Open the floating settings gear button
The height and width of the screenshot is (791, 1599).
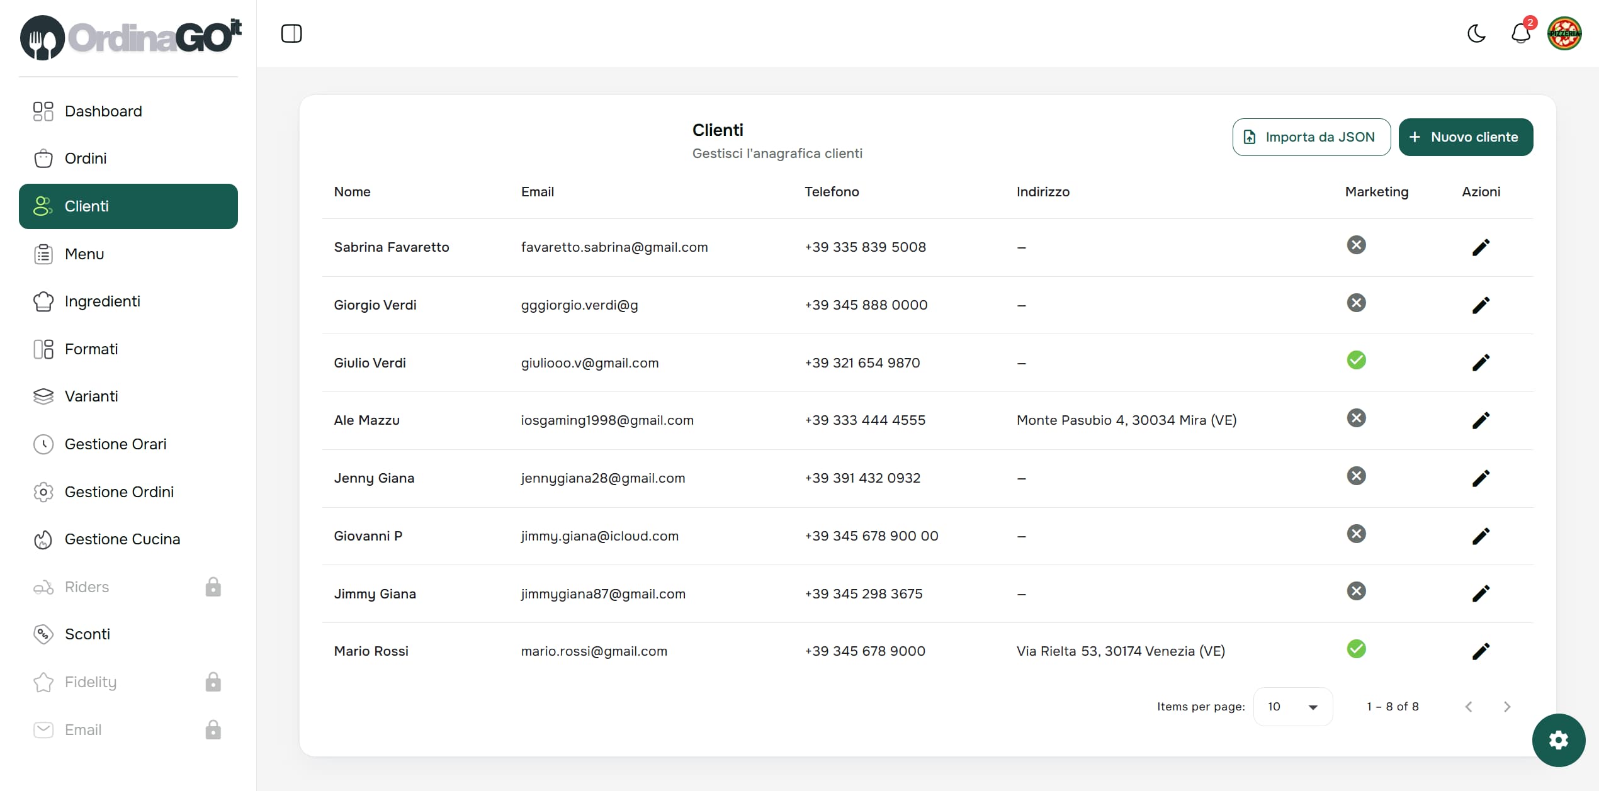point(1559,740)
